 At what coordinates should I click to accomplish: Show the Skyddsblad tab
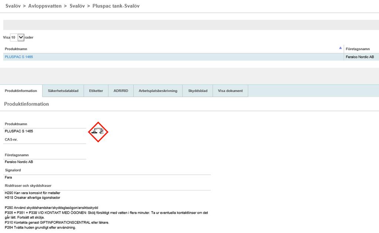coord(198,91)
